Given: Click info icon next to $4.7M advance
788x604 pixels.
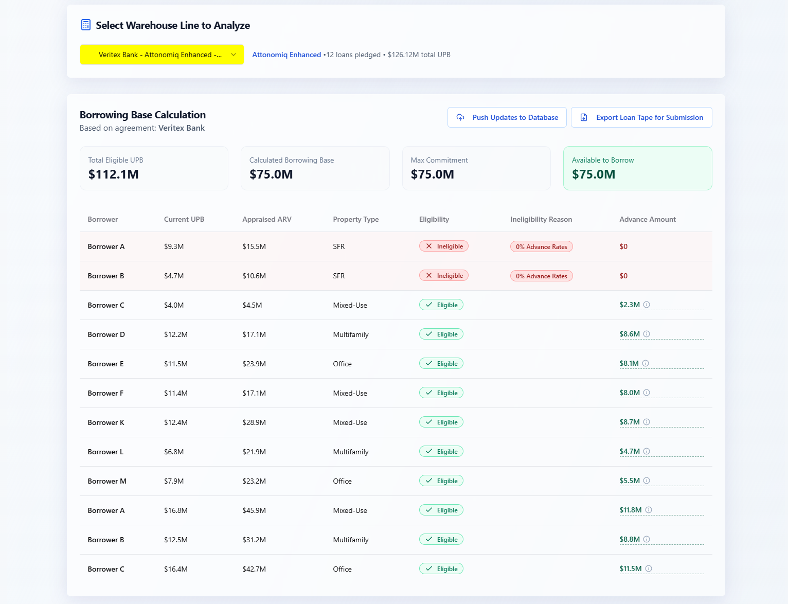Looking at the screenshot, I should pyautogui.click(x=647, y=451).
